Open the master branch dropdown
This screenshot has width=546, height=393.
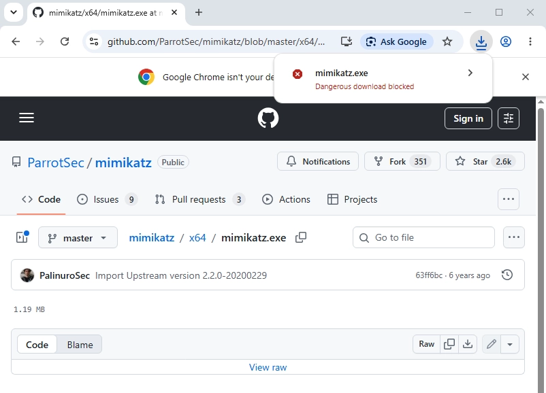pos(78,237)
